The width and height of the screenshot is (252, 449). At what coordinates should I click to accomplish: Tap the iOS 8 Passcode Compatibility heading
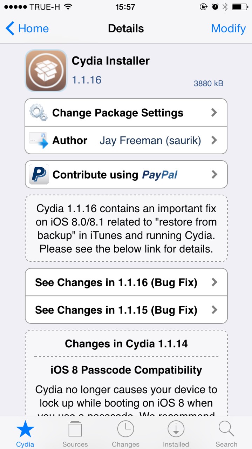[x=126, y=370]
